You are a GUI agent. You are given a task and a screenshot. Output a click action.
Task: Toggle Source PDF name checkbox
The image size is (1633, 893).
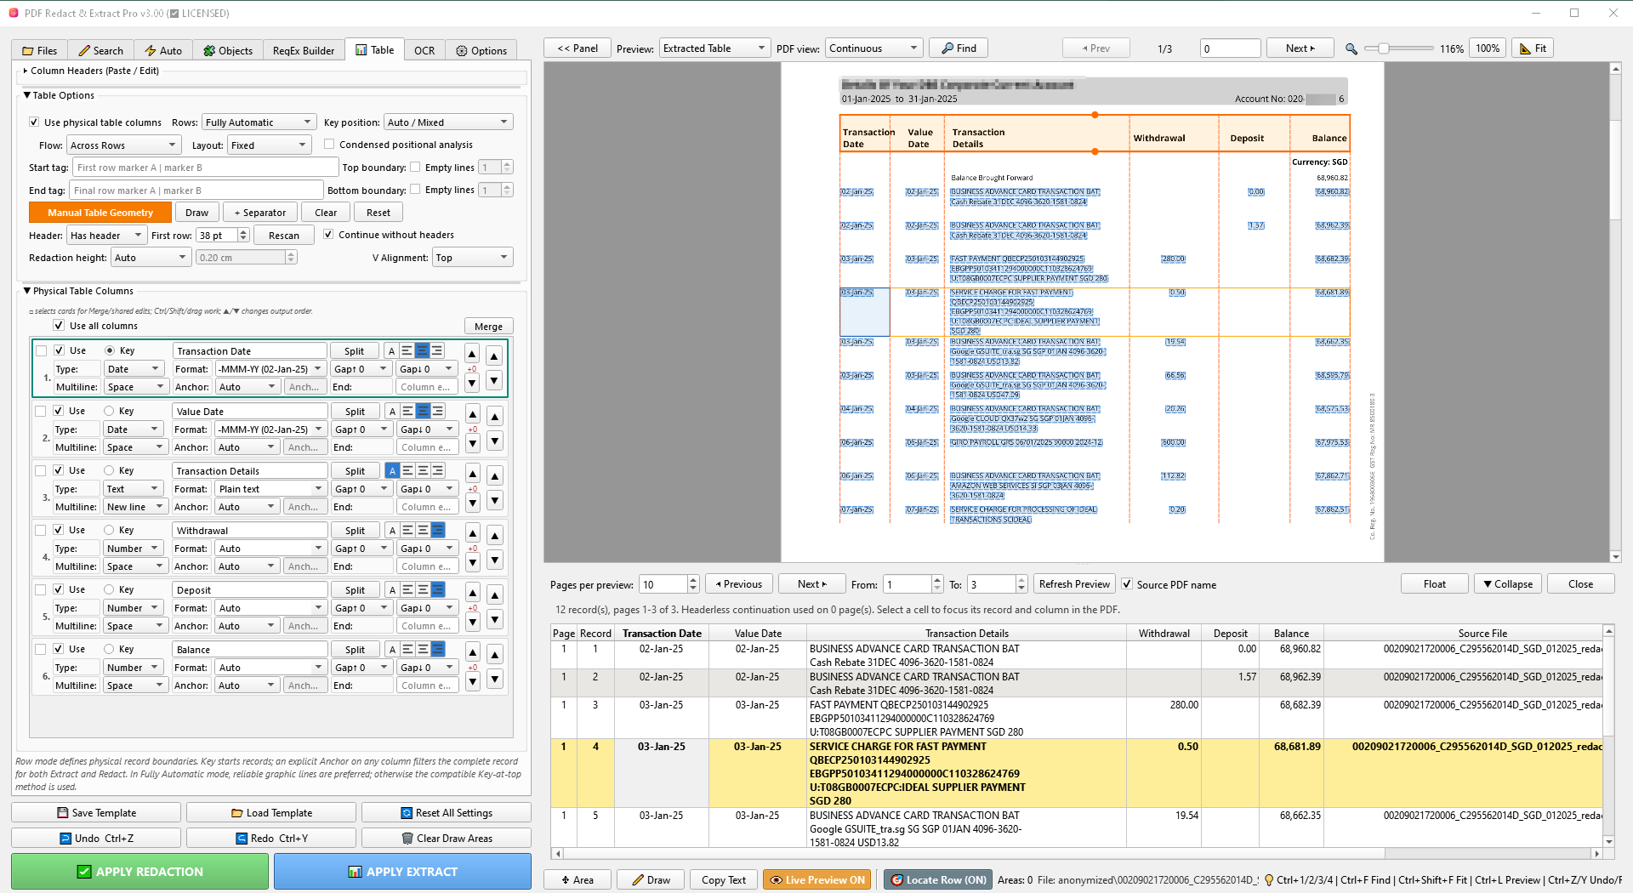[1127, 584]
